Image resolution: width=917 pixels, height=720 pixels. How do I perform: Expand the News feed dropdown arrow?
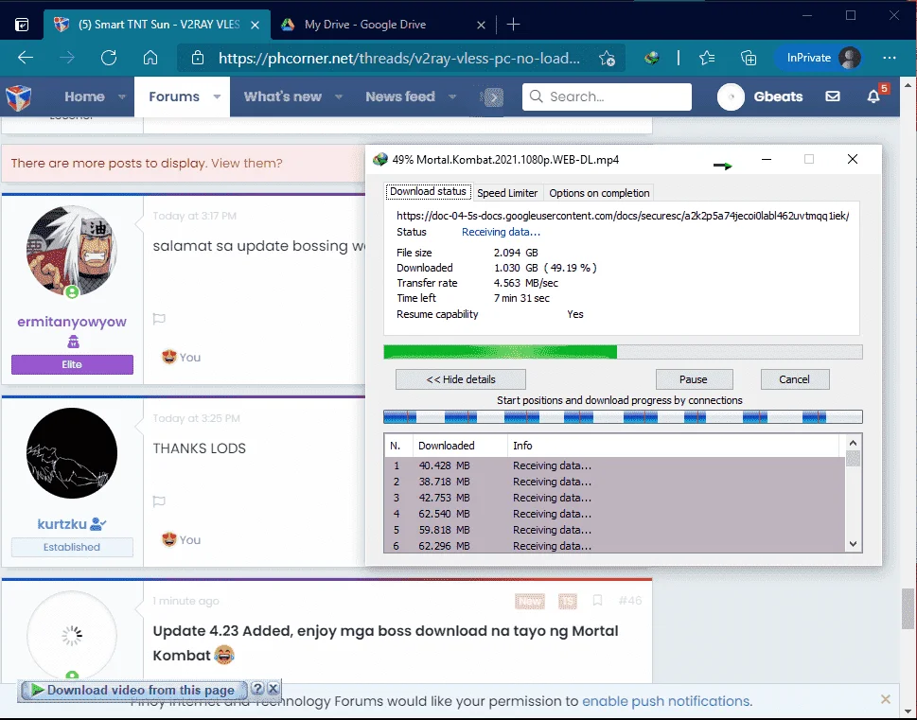coord(452,97)
